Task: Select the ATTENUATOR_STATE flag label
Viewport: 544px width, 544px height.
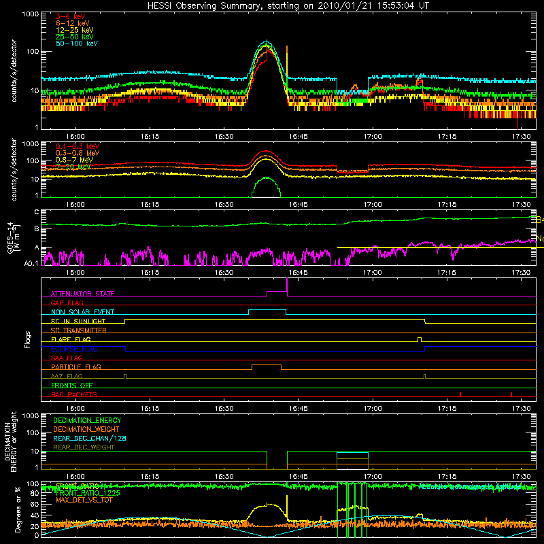Action: (82, 294)
